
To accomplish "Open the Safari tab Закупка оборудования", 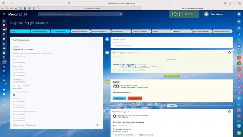I will [x=193, y=8].
